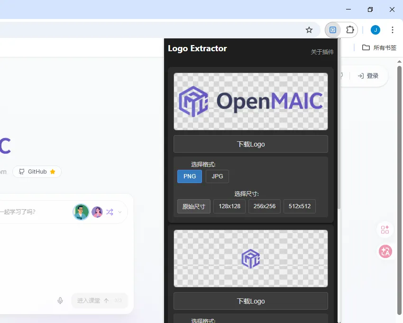The height and width of the screenshot is (323, 403).
Task: Click the 选择尺寸 label text
Action: point(246,194)
